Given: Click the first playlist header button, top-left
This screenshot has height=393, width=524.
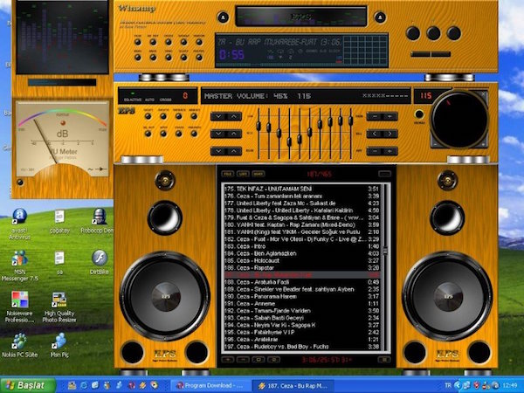Looking at the screenshot, I should [x=227, y=174].
